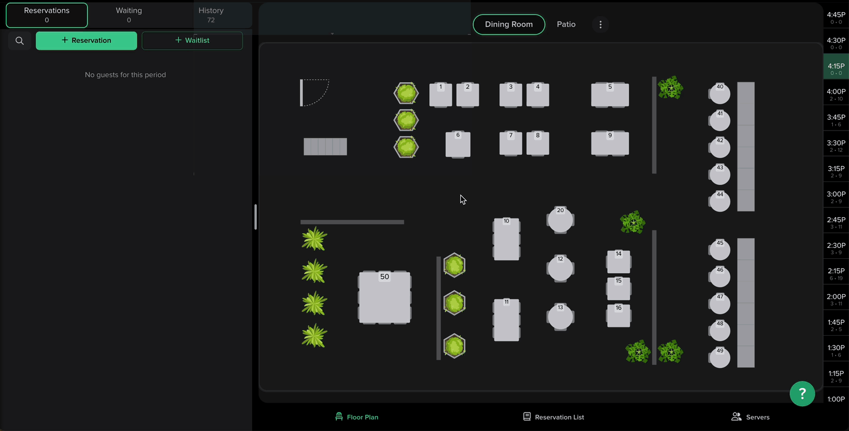Image resolution: width=849 pixels, height=431 pixels.
Task: Open the Servers view
Action: tap(750, 417)
